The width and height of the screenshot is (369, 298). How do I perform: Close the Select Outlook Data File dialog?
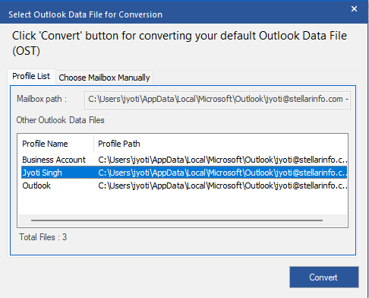pos(354,9)
